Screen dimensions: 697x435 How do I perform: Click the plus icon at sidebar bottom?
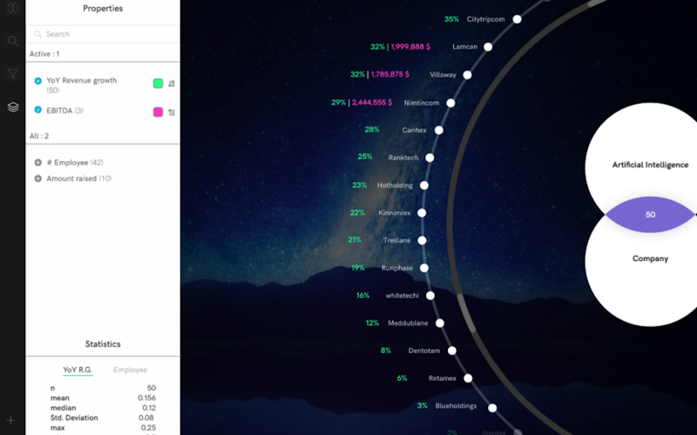tap(12, 420)
